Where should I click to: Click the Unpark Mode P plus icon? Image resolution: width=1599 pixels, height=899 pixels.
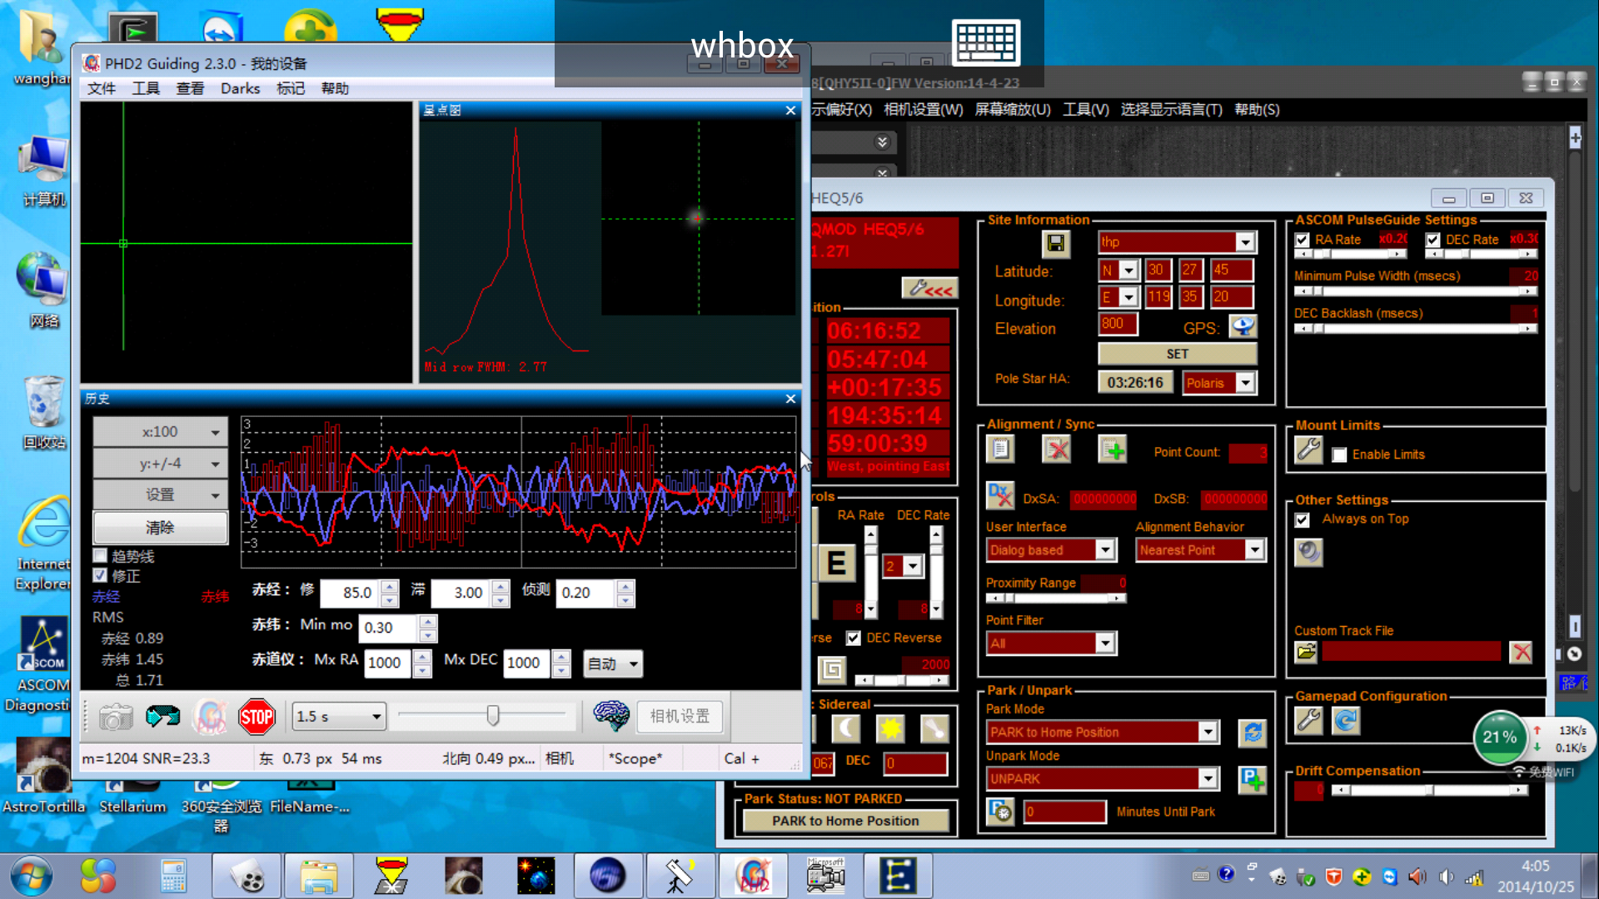(x=1253, y=780)
